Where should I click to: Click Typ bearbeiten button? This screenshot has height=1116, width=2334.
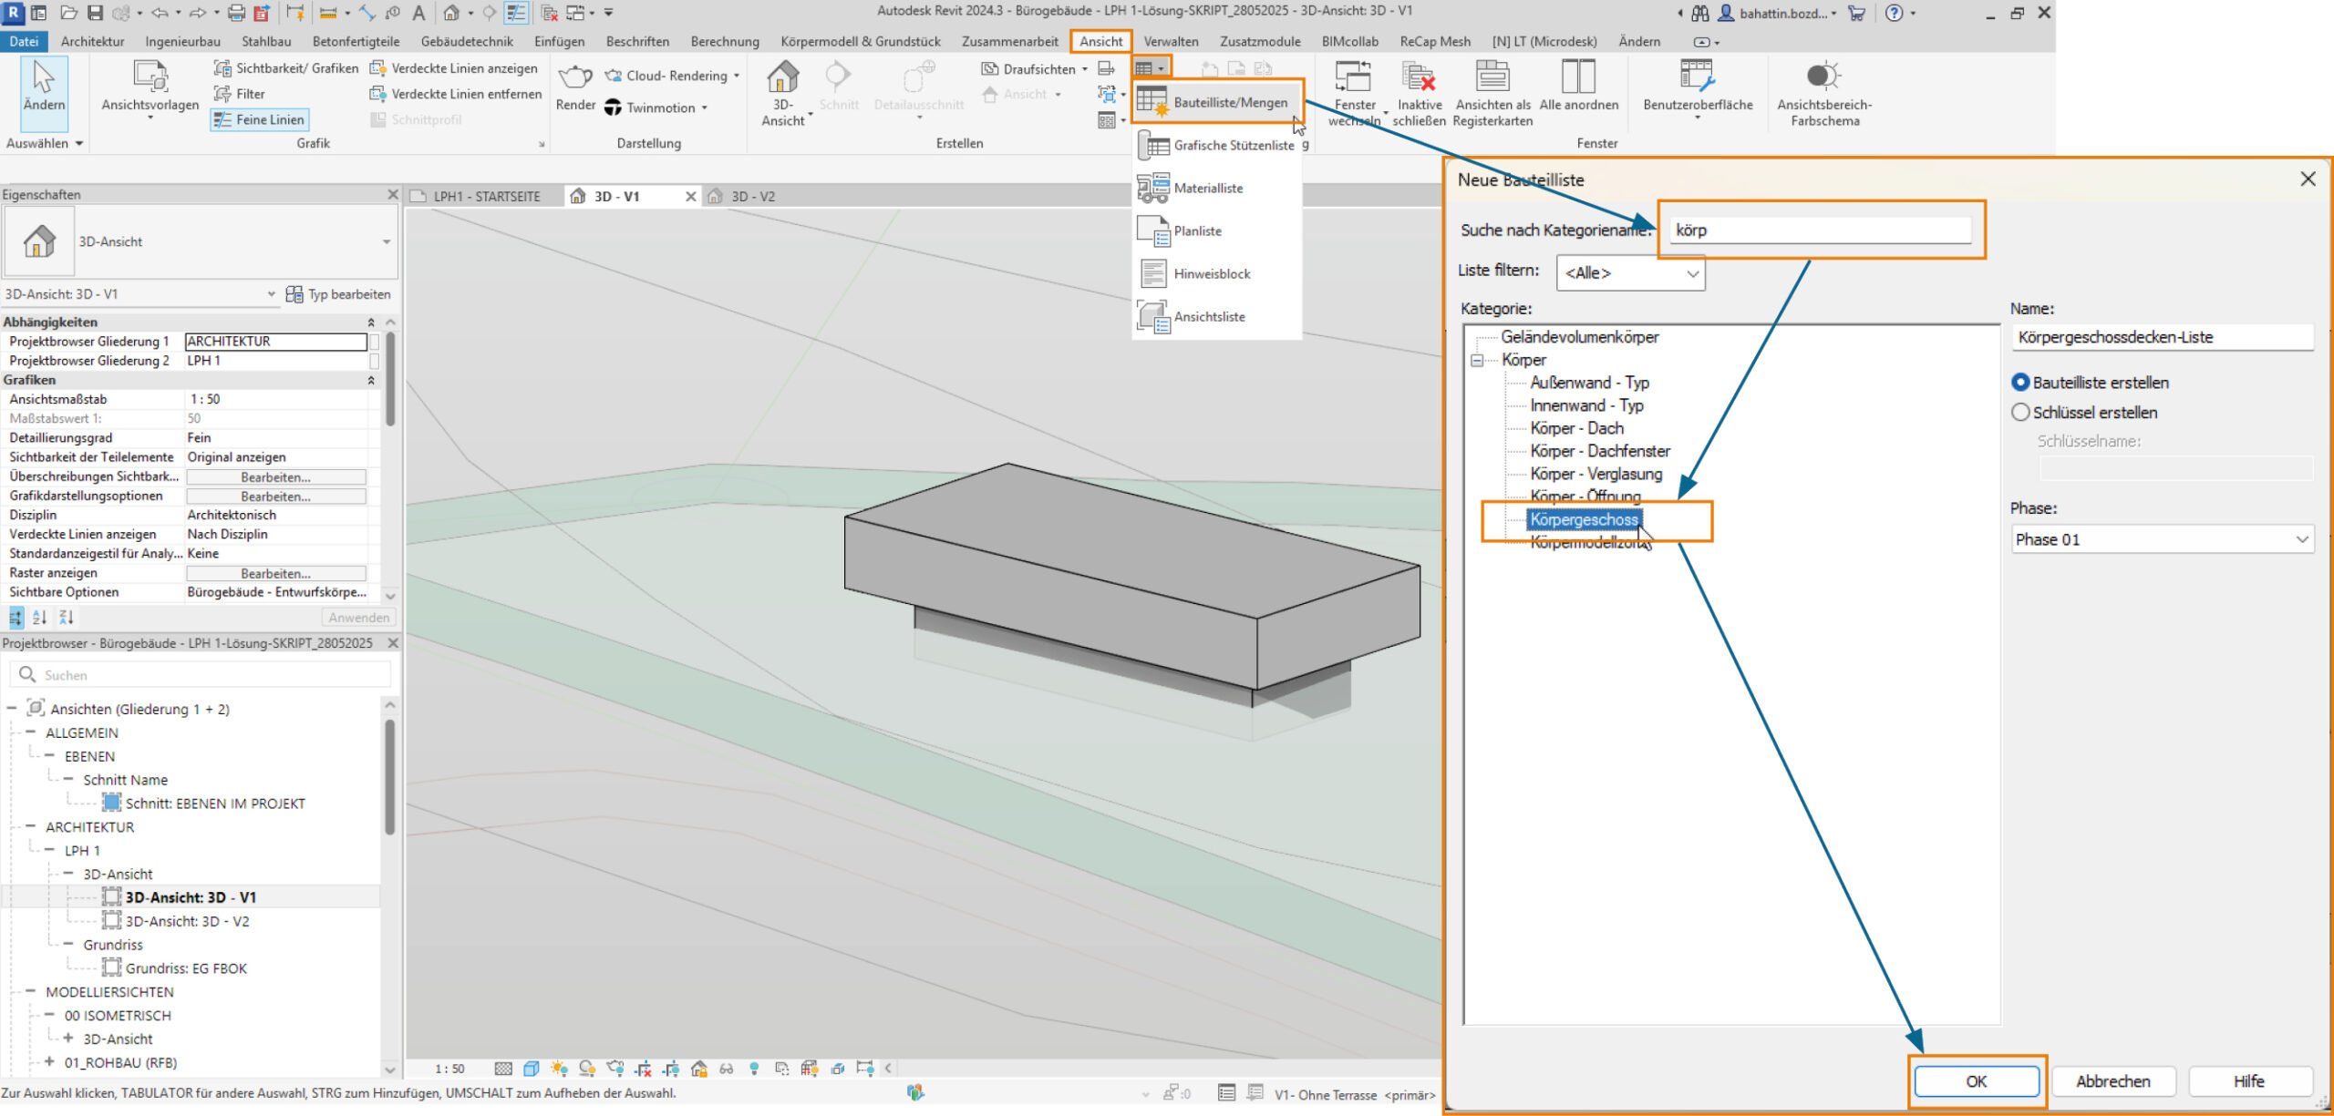click(338, 294)
